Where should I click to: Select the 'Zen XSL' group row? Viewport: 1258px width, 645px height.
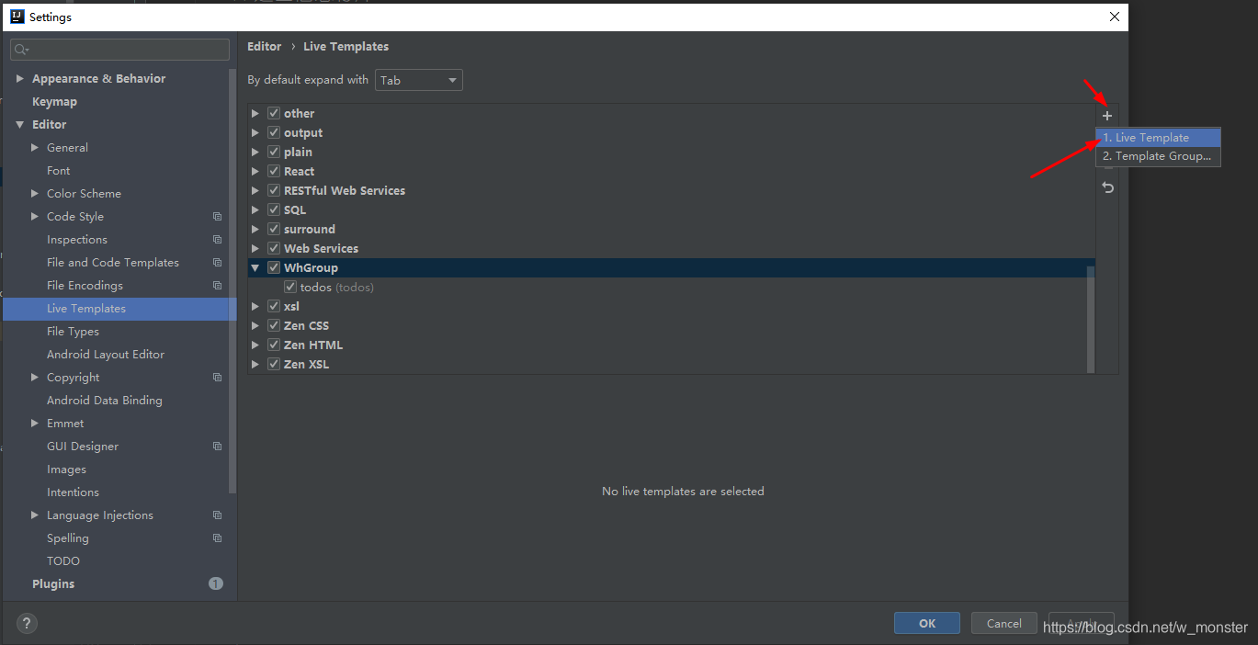pos(671,364)
